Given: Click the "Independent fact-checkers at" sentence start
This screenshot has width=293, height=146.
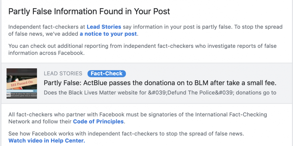Looking at the screenshot, I should [47, 27].
